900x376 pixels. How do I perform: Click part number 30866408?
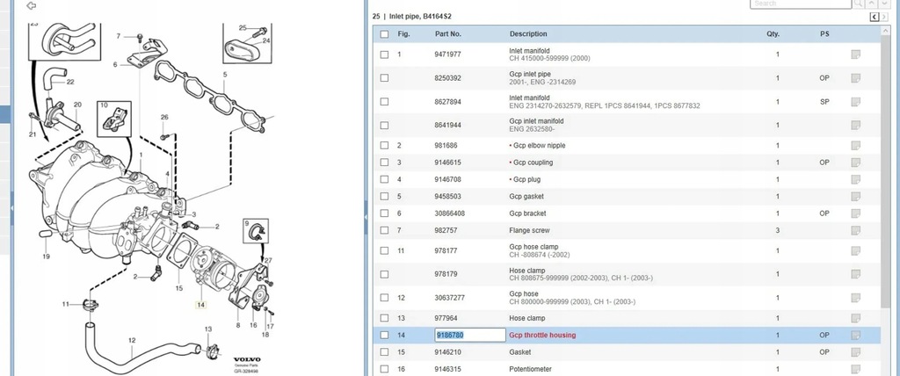click(x=449, y=213)
